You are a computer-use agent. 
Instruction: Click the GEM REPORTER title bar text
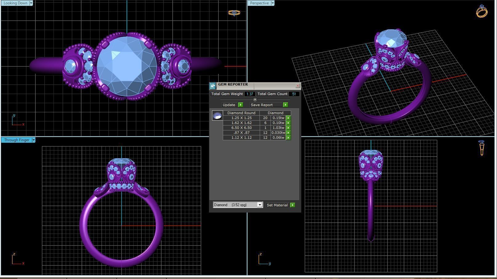233,84
